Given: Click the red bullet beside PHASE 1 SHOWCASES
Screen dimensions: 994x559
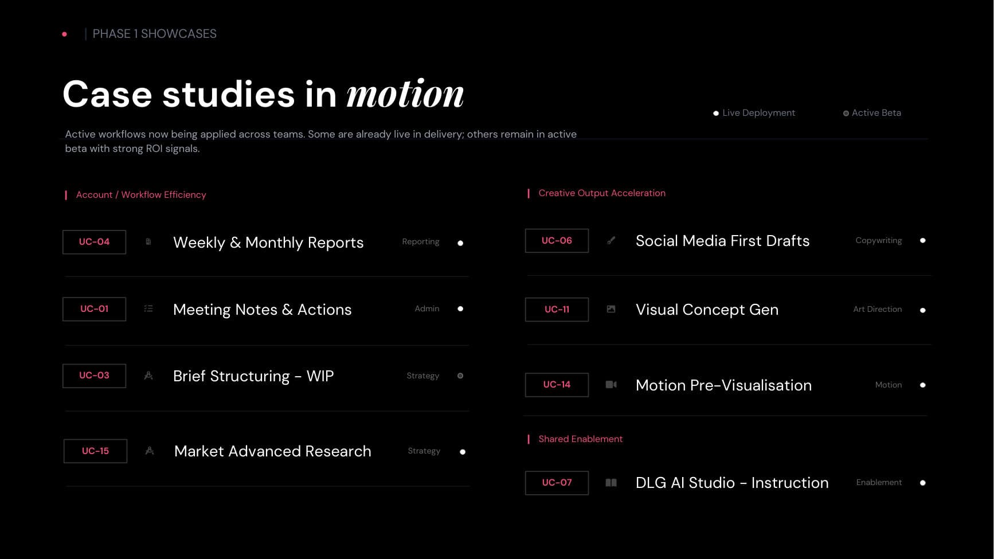Looking at the screenshot, I should click(x=63, y=34).
